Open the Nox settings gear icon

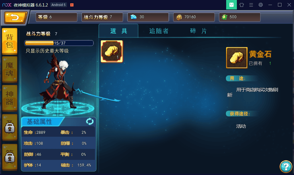point(261,5)
